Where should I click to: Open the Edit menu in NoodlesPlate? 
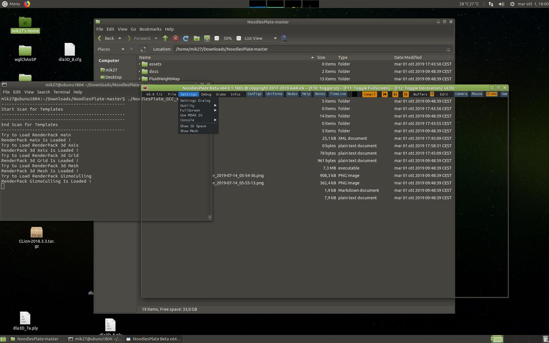[444, 94]
